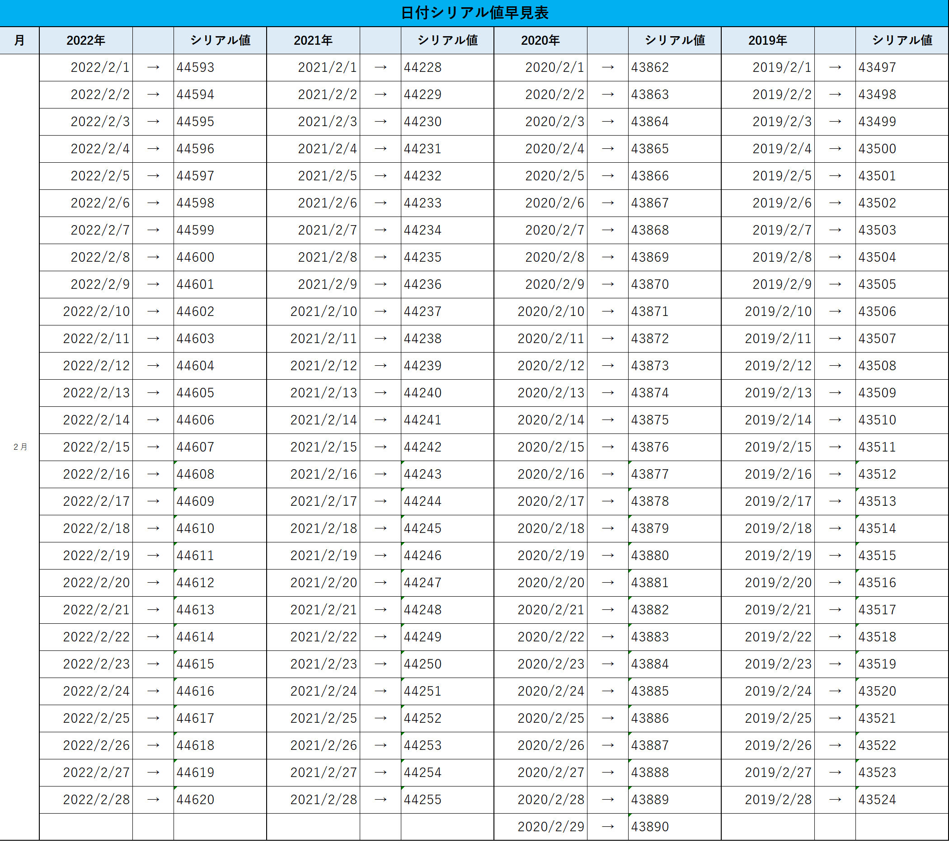Viewport: 949px width, 843px height.
Task: Select the cell 2019/2/14
Action: 768,420
